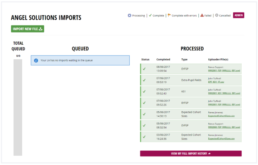
Task: Click the Queued section heading
Action: click(x=80, y=49)
